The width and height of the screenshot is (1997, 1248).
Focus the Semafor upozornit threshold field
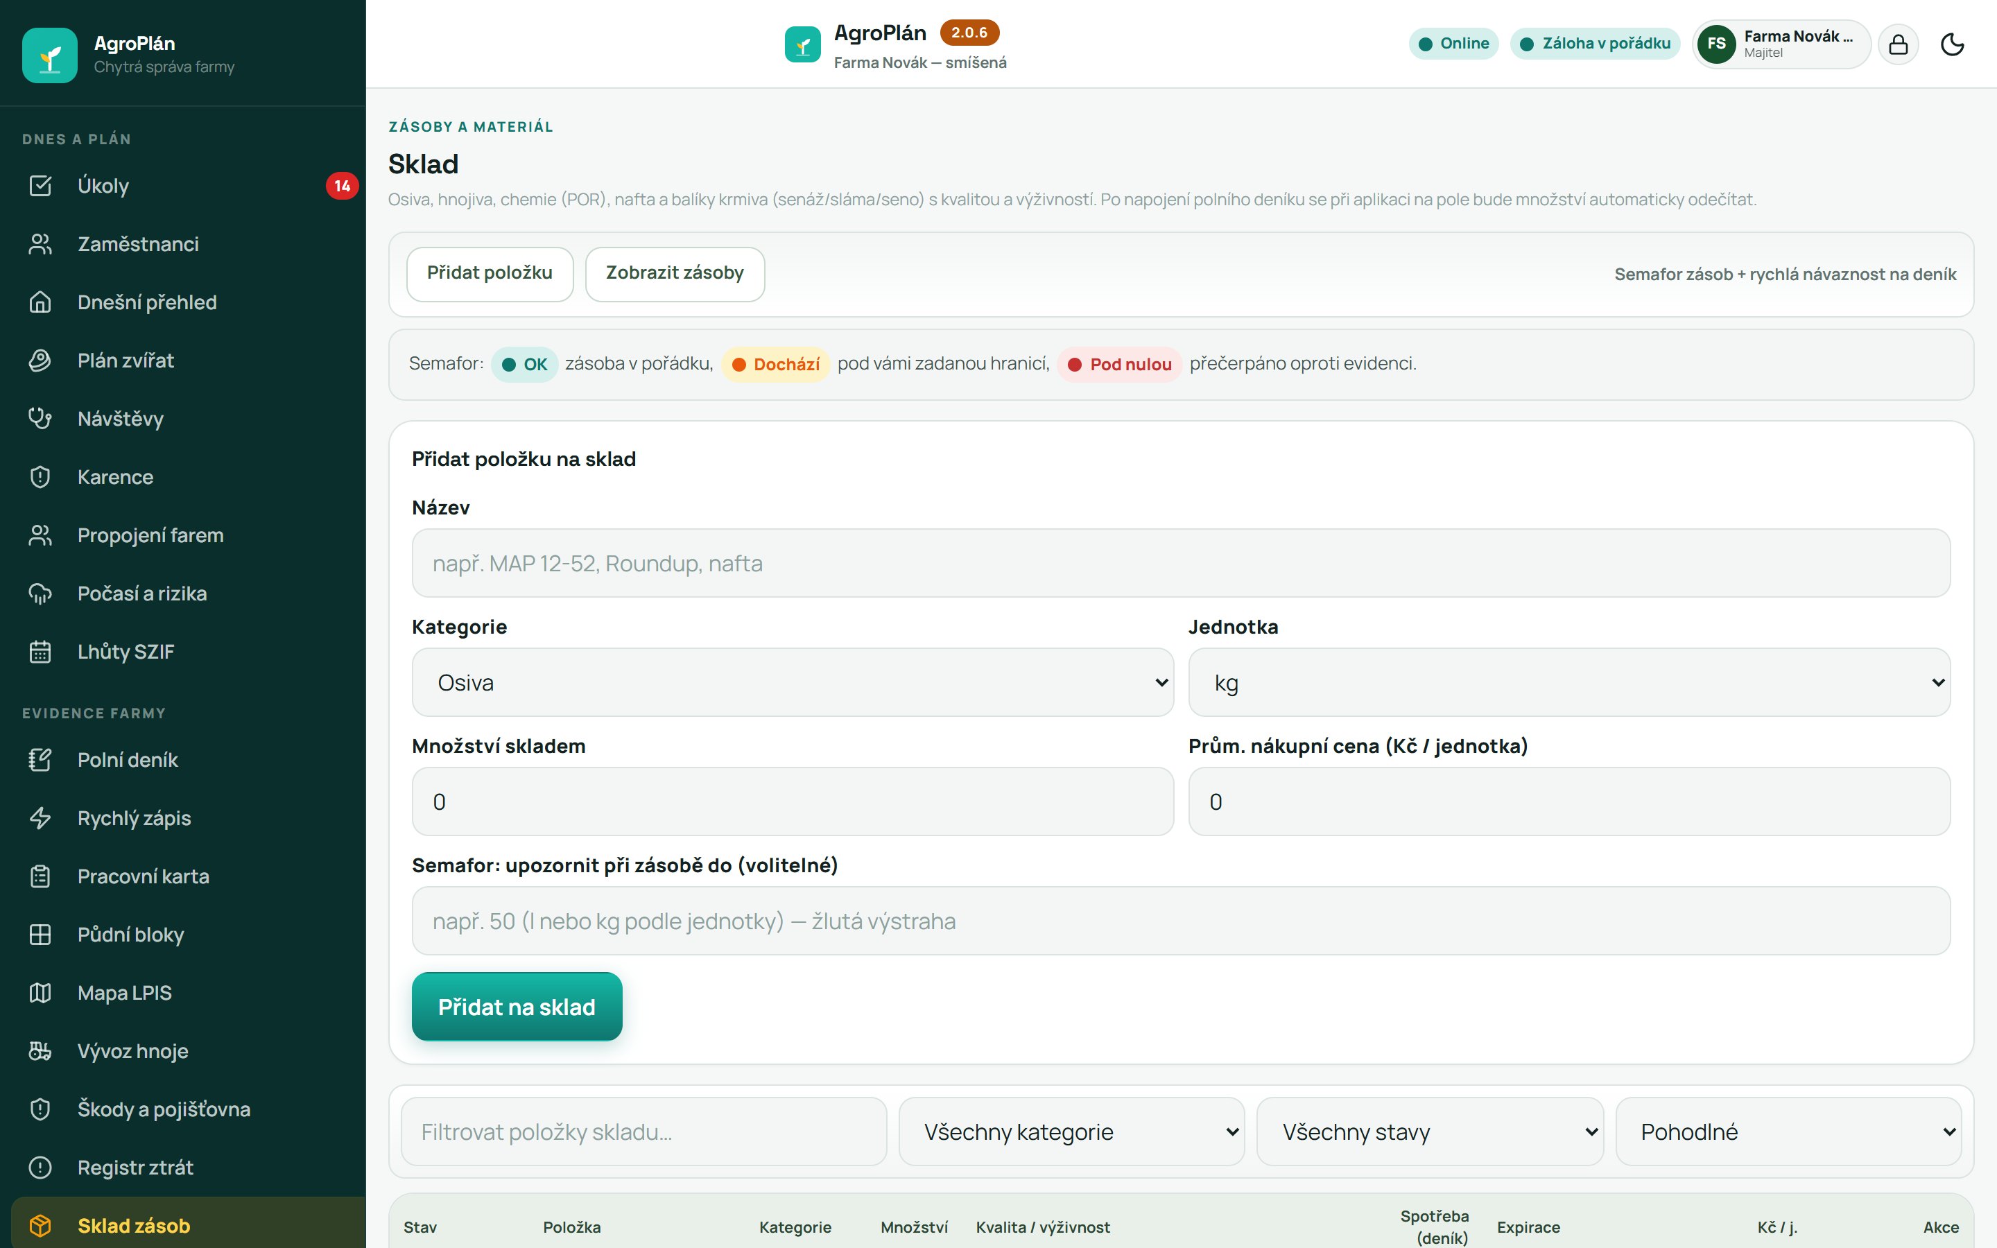[x=1181, y=921]
